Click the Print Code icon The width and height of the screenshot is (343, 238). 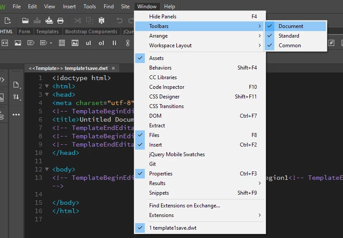click(x=60, y=21)
